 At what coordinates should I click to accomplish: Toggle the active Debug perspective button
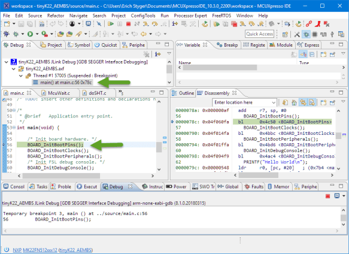coord(306,34)
